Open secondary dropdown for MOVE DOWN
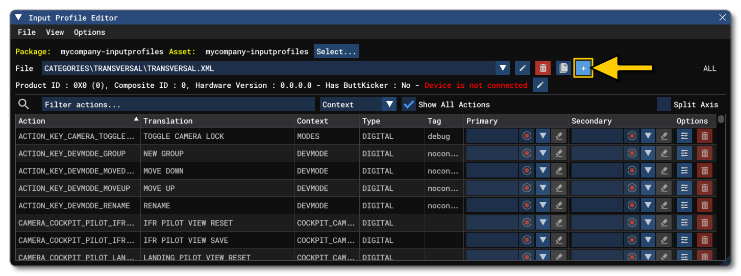 (648, 171)
